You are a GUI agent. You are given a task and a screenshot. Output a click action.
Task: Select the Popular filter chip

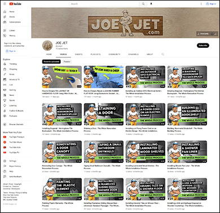67,61
